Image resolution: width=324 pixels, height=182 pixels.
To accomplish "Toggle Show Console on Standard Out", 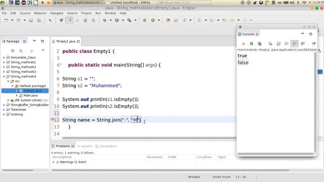I will click(295, 44).
